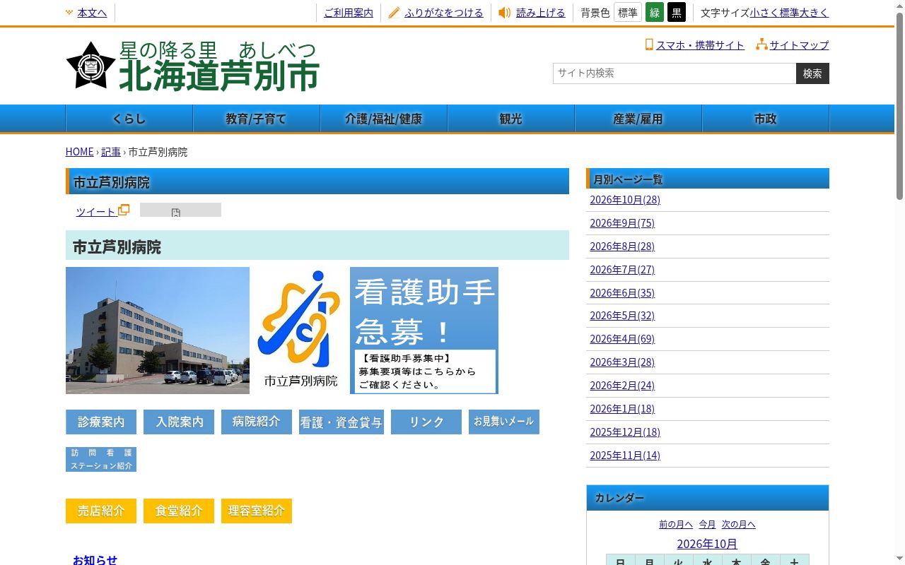Open the 教育/子育て navigation menu

pos(257,119)
